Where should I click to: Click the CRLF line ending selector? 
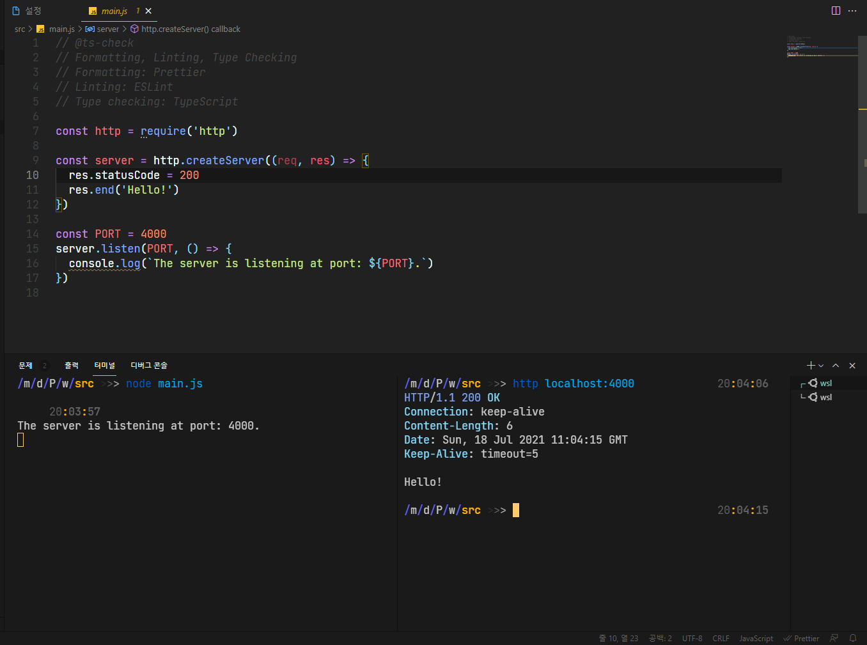coord(721,638)
